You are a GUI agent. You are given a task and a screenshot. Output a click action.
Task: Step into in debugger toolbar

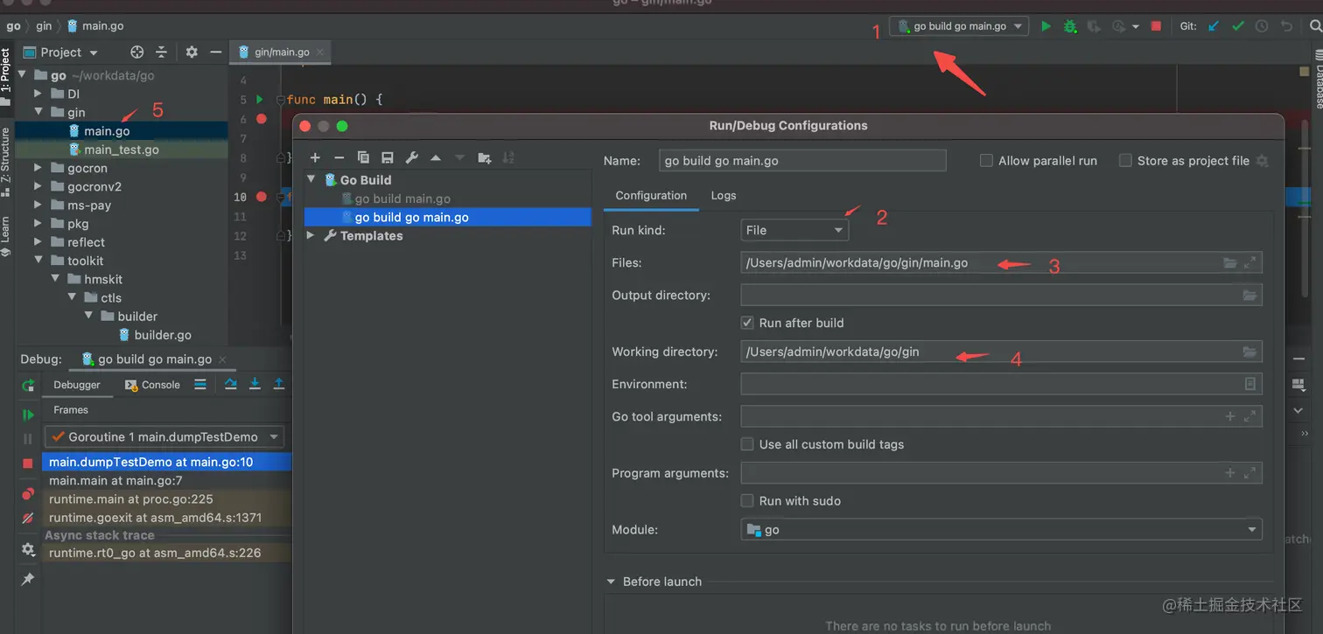(x=255, y=384)
